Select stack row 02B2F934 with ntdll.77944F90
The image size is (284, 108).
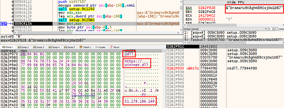225,68
